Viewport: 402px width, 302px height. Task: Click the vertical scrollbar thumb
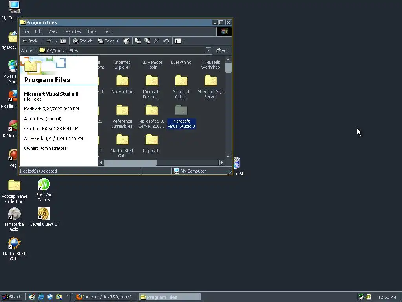pyautogui.click(x=228, y=67)
